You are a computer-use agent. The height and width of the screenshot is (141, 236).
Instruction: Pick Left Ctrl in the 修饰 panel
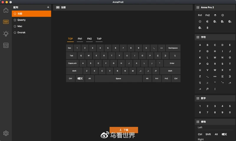coord(200,135)
